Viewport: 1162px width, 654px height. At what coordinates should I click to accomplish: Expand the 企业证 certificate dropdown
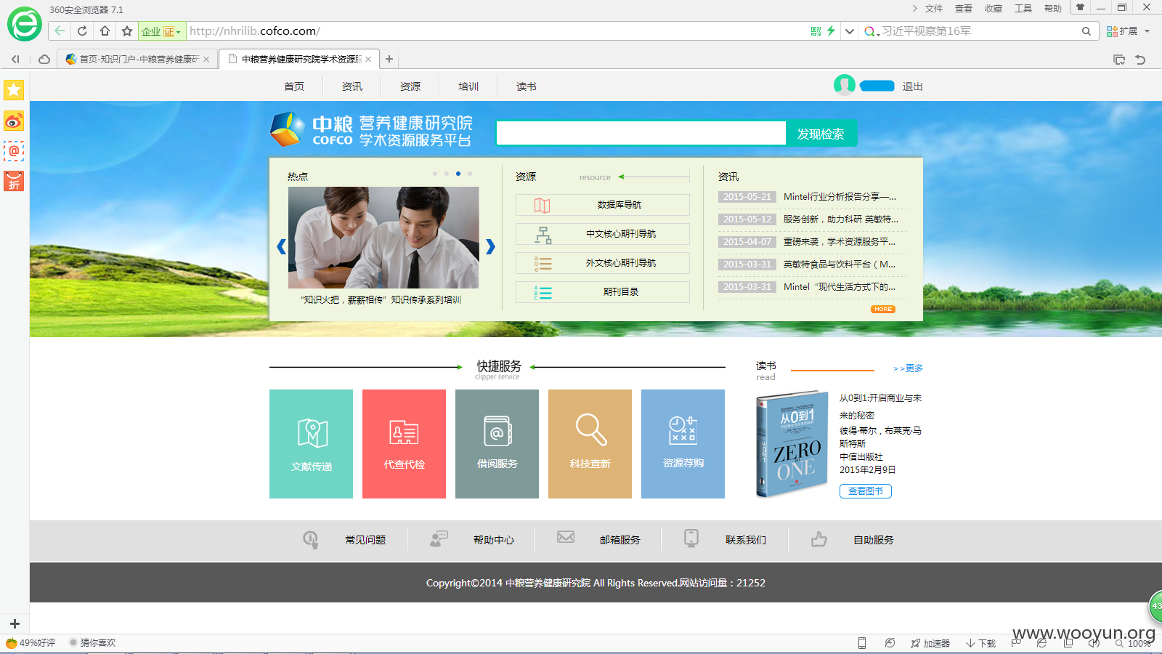tap(178, 32)
